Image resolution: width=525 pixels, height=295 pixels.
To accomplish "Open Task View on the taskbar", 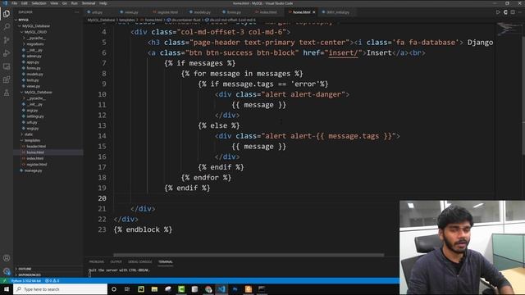I will (x=127, y=289).
